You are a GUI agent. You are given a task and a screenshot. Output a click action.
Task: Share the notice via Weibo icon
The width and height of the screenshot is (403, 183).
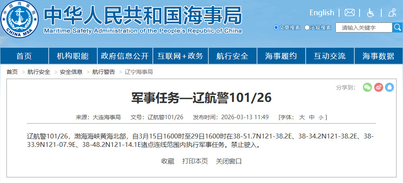click(x=378, y=87)
